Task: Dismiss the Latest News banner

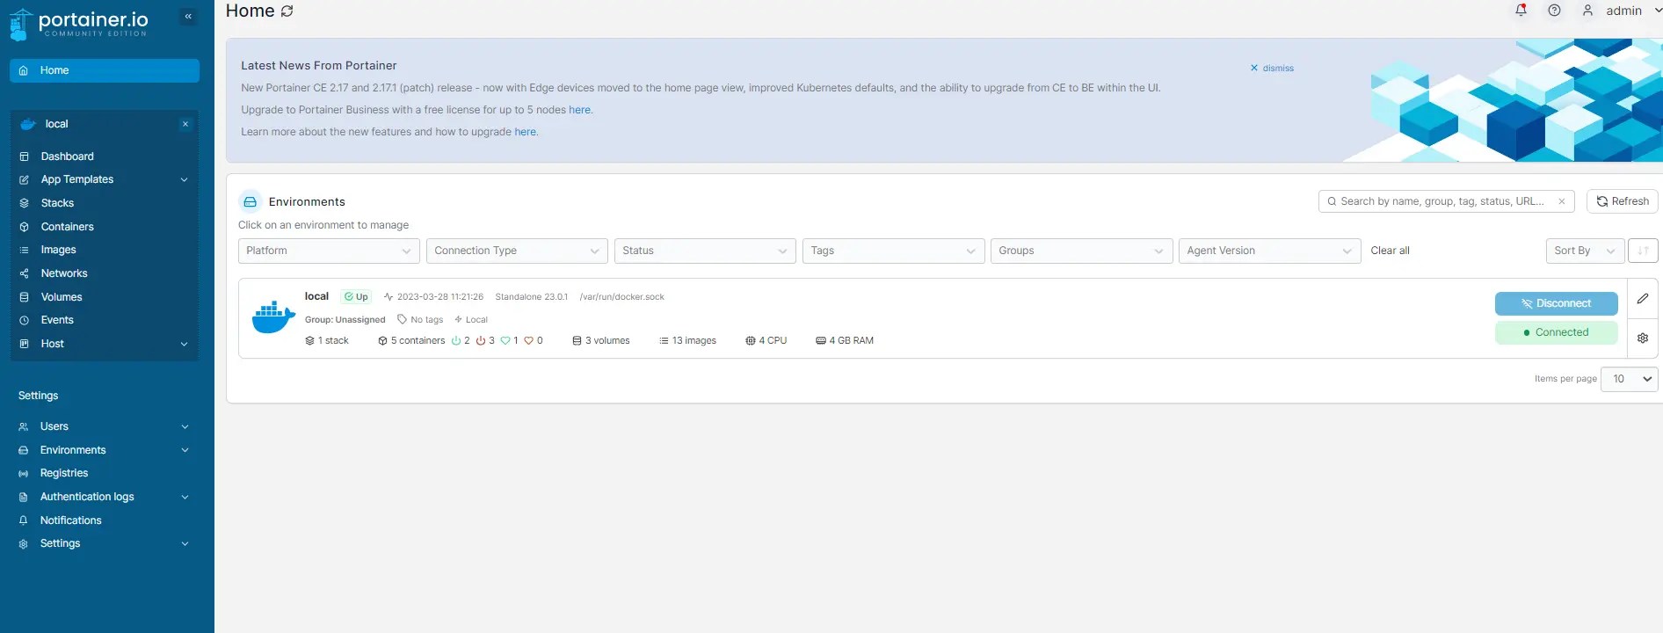Action: coord(1272,68)
